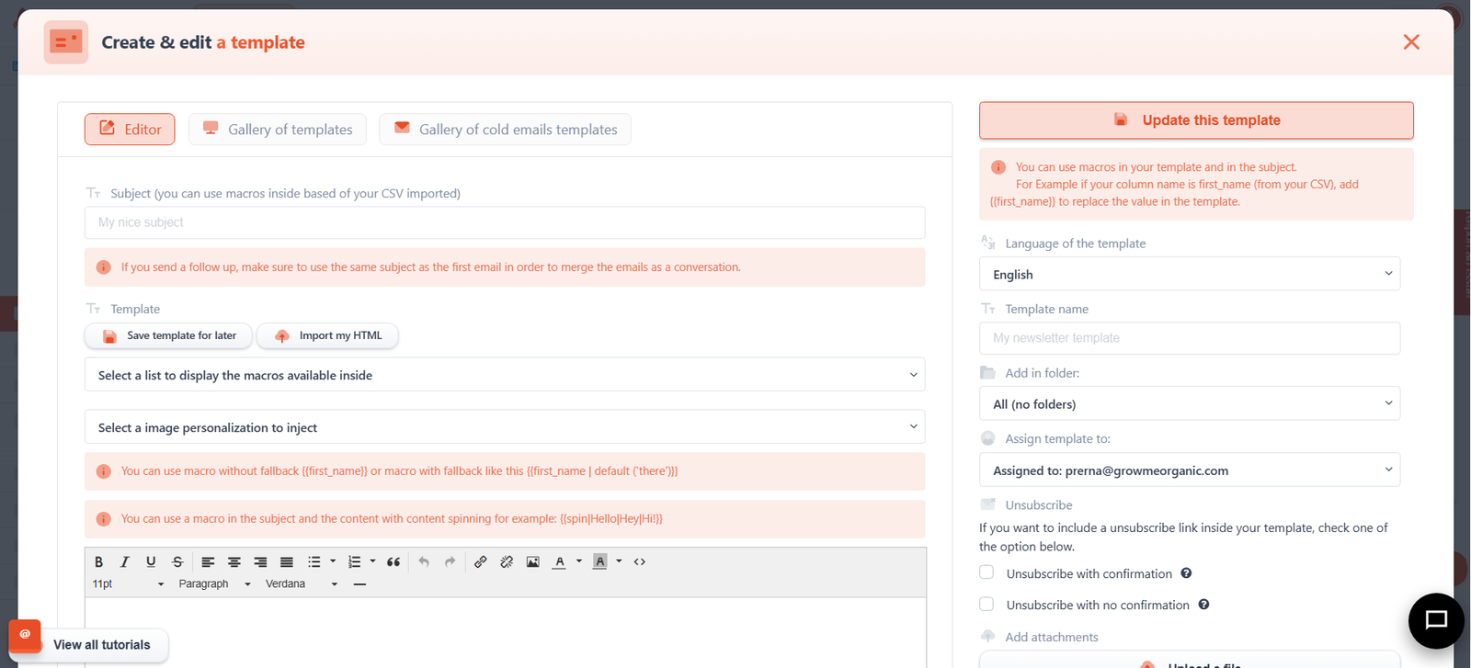Justify text alignment
1471x668 pixels.
pyautogui.click(x=287, y=561)
